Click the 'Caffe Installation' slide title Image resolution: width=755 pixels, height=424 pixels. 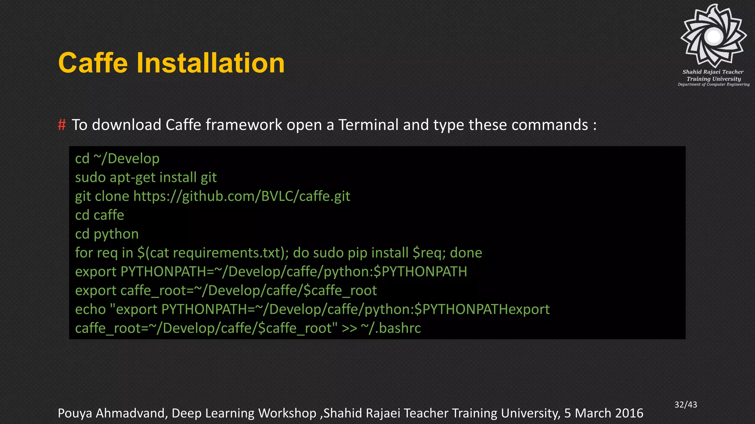click(171, 63)
